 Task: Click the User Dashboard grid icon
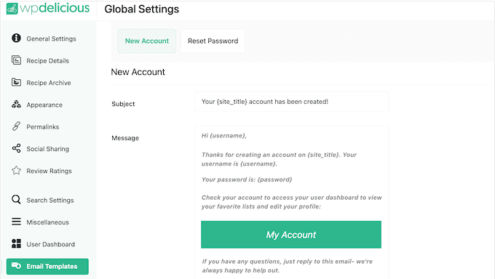tap(16, 243)
